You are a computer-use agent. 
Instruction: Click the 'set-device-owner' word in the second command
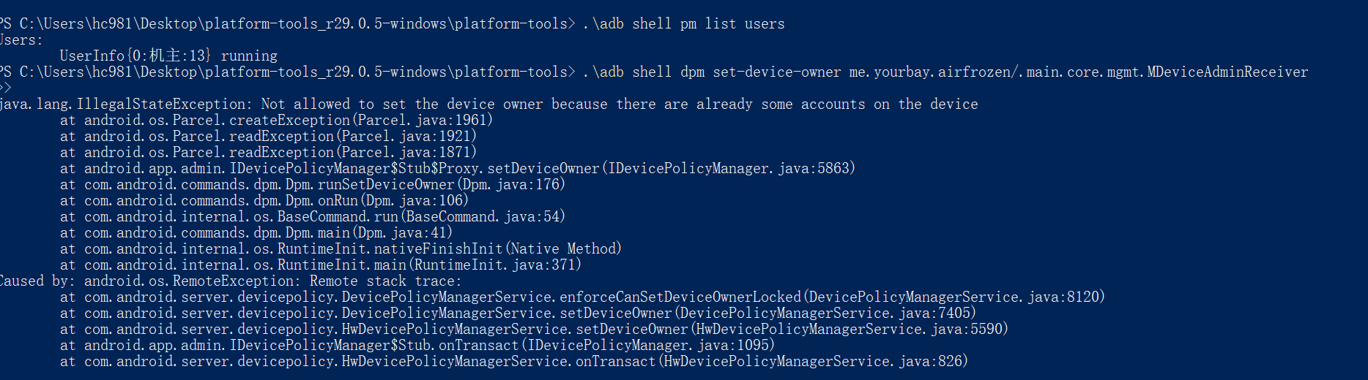pos(776,72)
